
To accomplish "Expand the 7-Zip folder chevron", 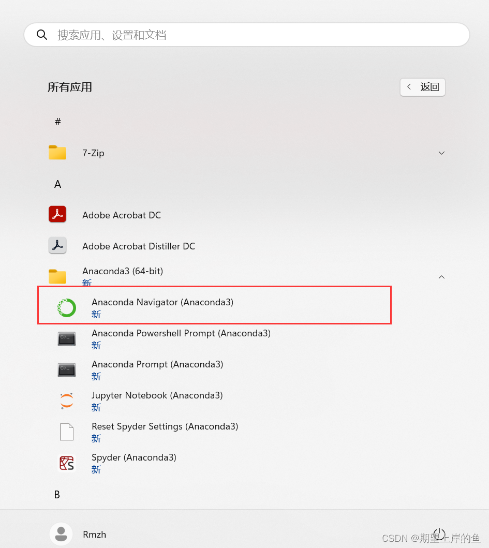I will [x=441, y=153].
